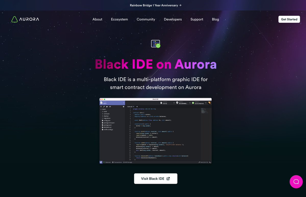Open project settings via the gear icon

124,107
